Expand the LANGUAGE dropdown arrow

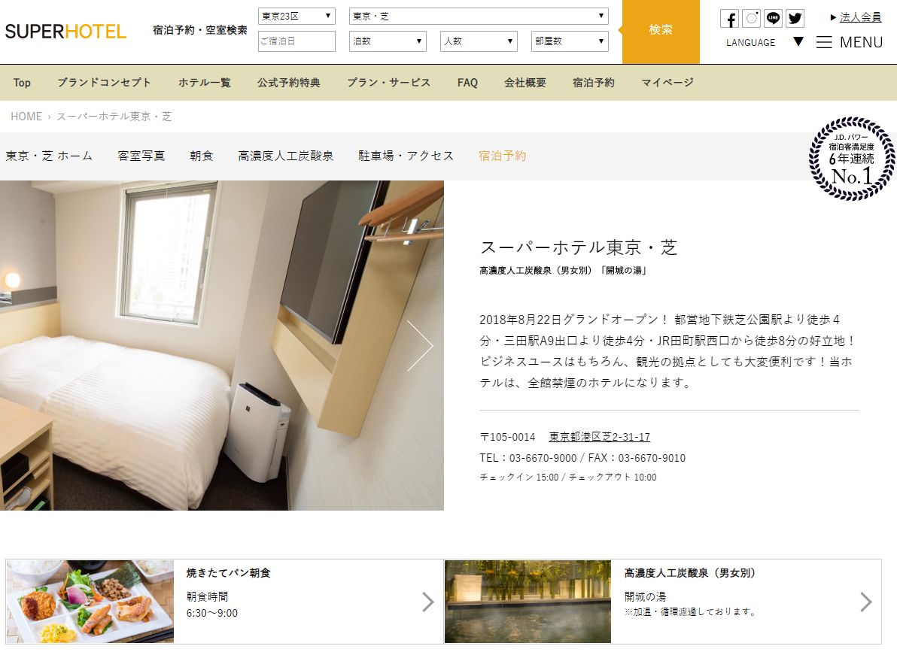point(798,41)
